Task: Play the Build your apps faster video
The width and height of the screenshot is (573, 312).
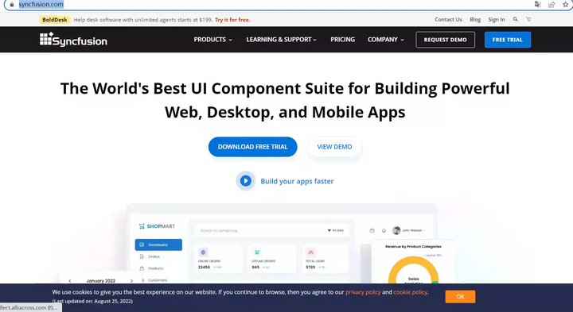Action: click(246, 181)
